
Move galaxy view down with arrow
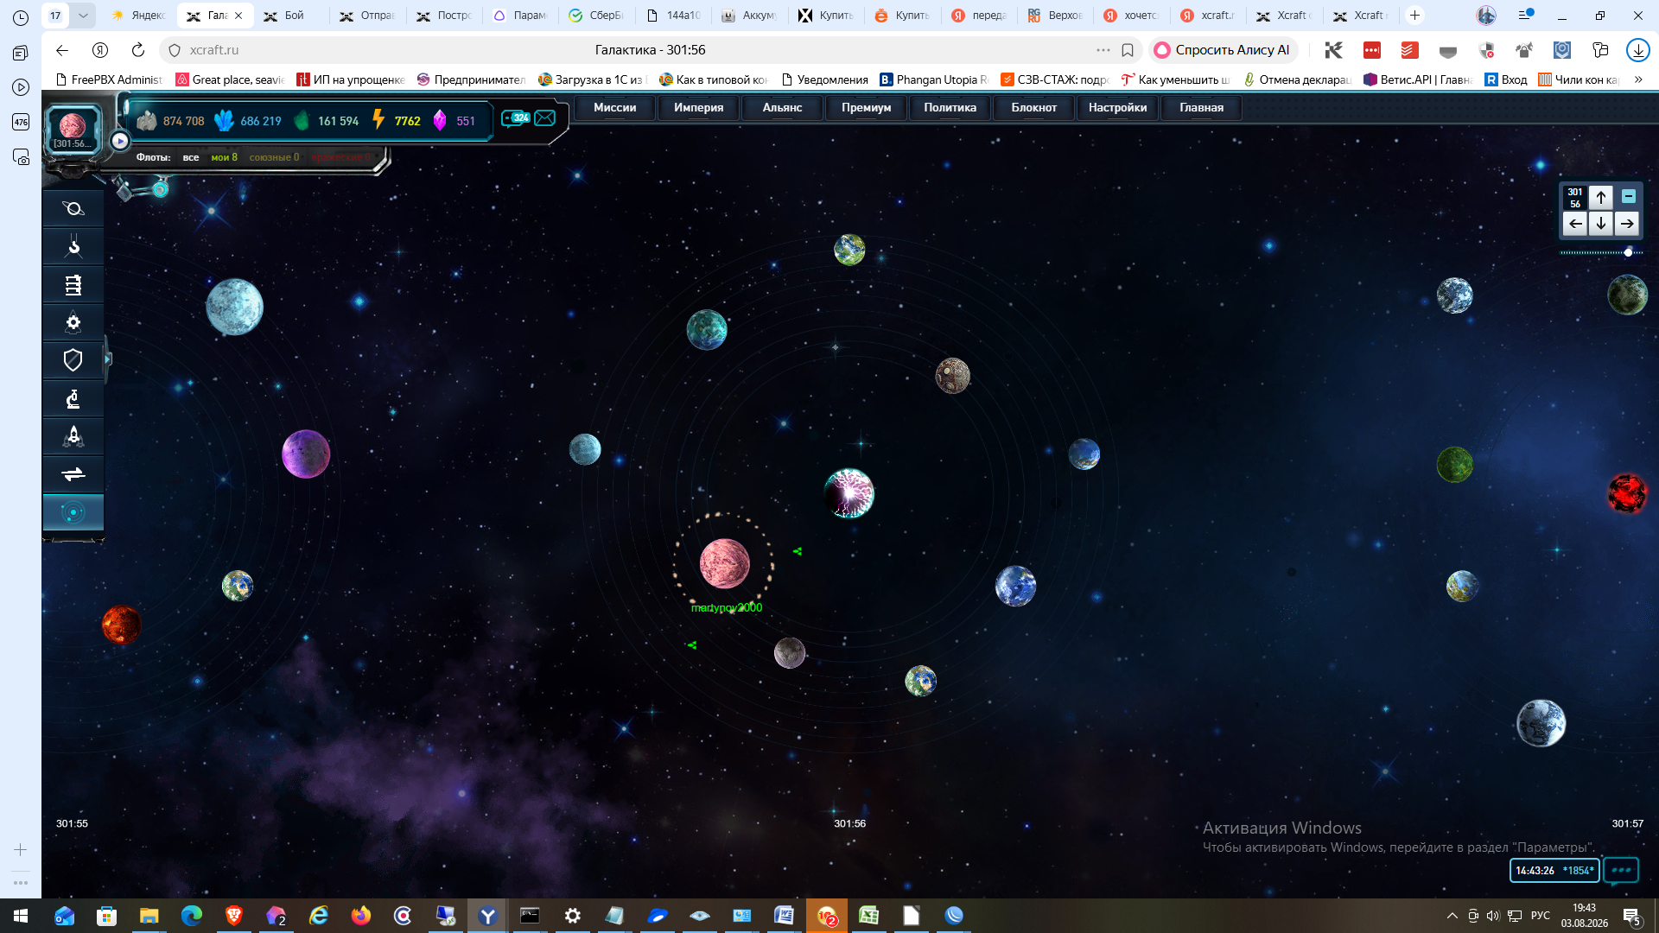point(1601,224)
